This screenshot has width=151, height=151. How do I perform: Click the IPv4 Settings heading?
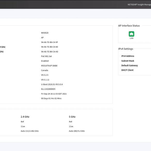(x=126, y=49)
